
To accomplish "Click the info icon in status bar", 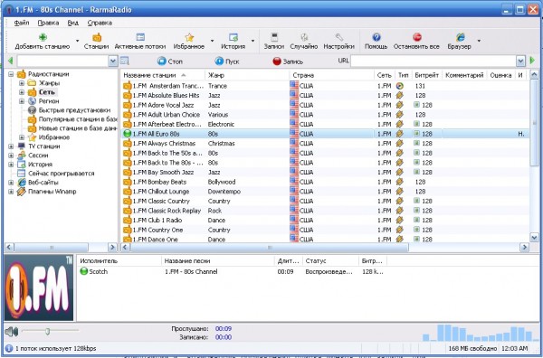I will tap(9, 348).
